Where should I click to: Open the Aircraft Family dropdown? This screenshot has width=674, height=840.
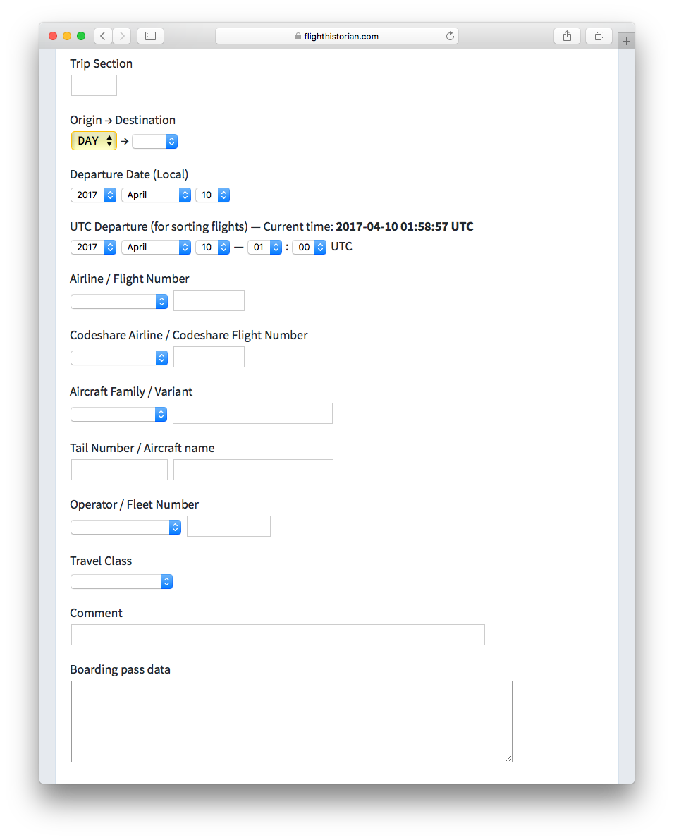119,413
